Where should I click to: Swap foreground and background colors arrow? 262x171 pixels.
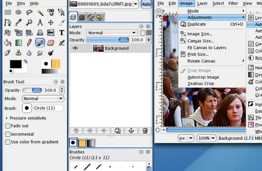(25, 62)
